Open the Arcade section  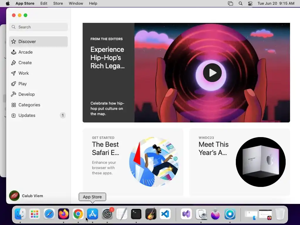38,52
